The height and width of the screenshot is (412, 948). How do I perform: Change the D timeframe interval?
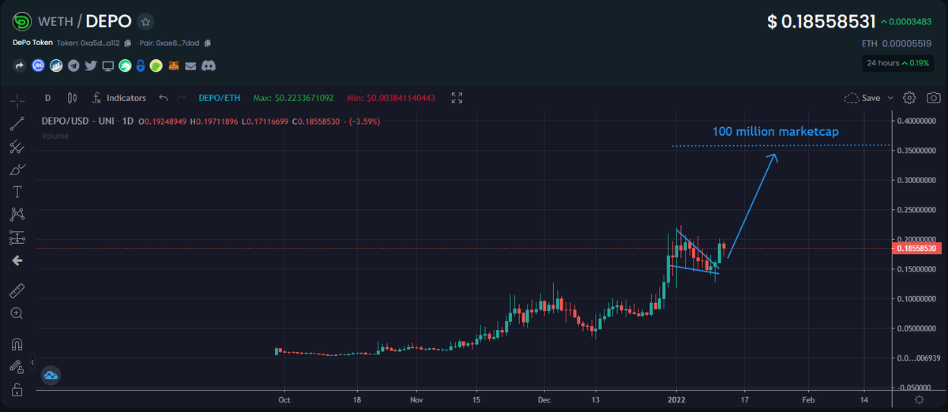(x=47, y=98)
